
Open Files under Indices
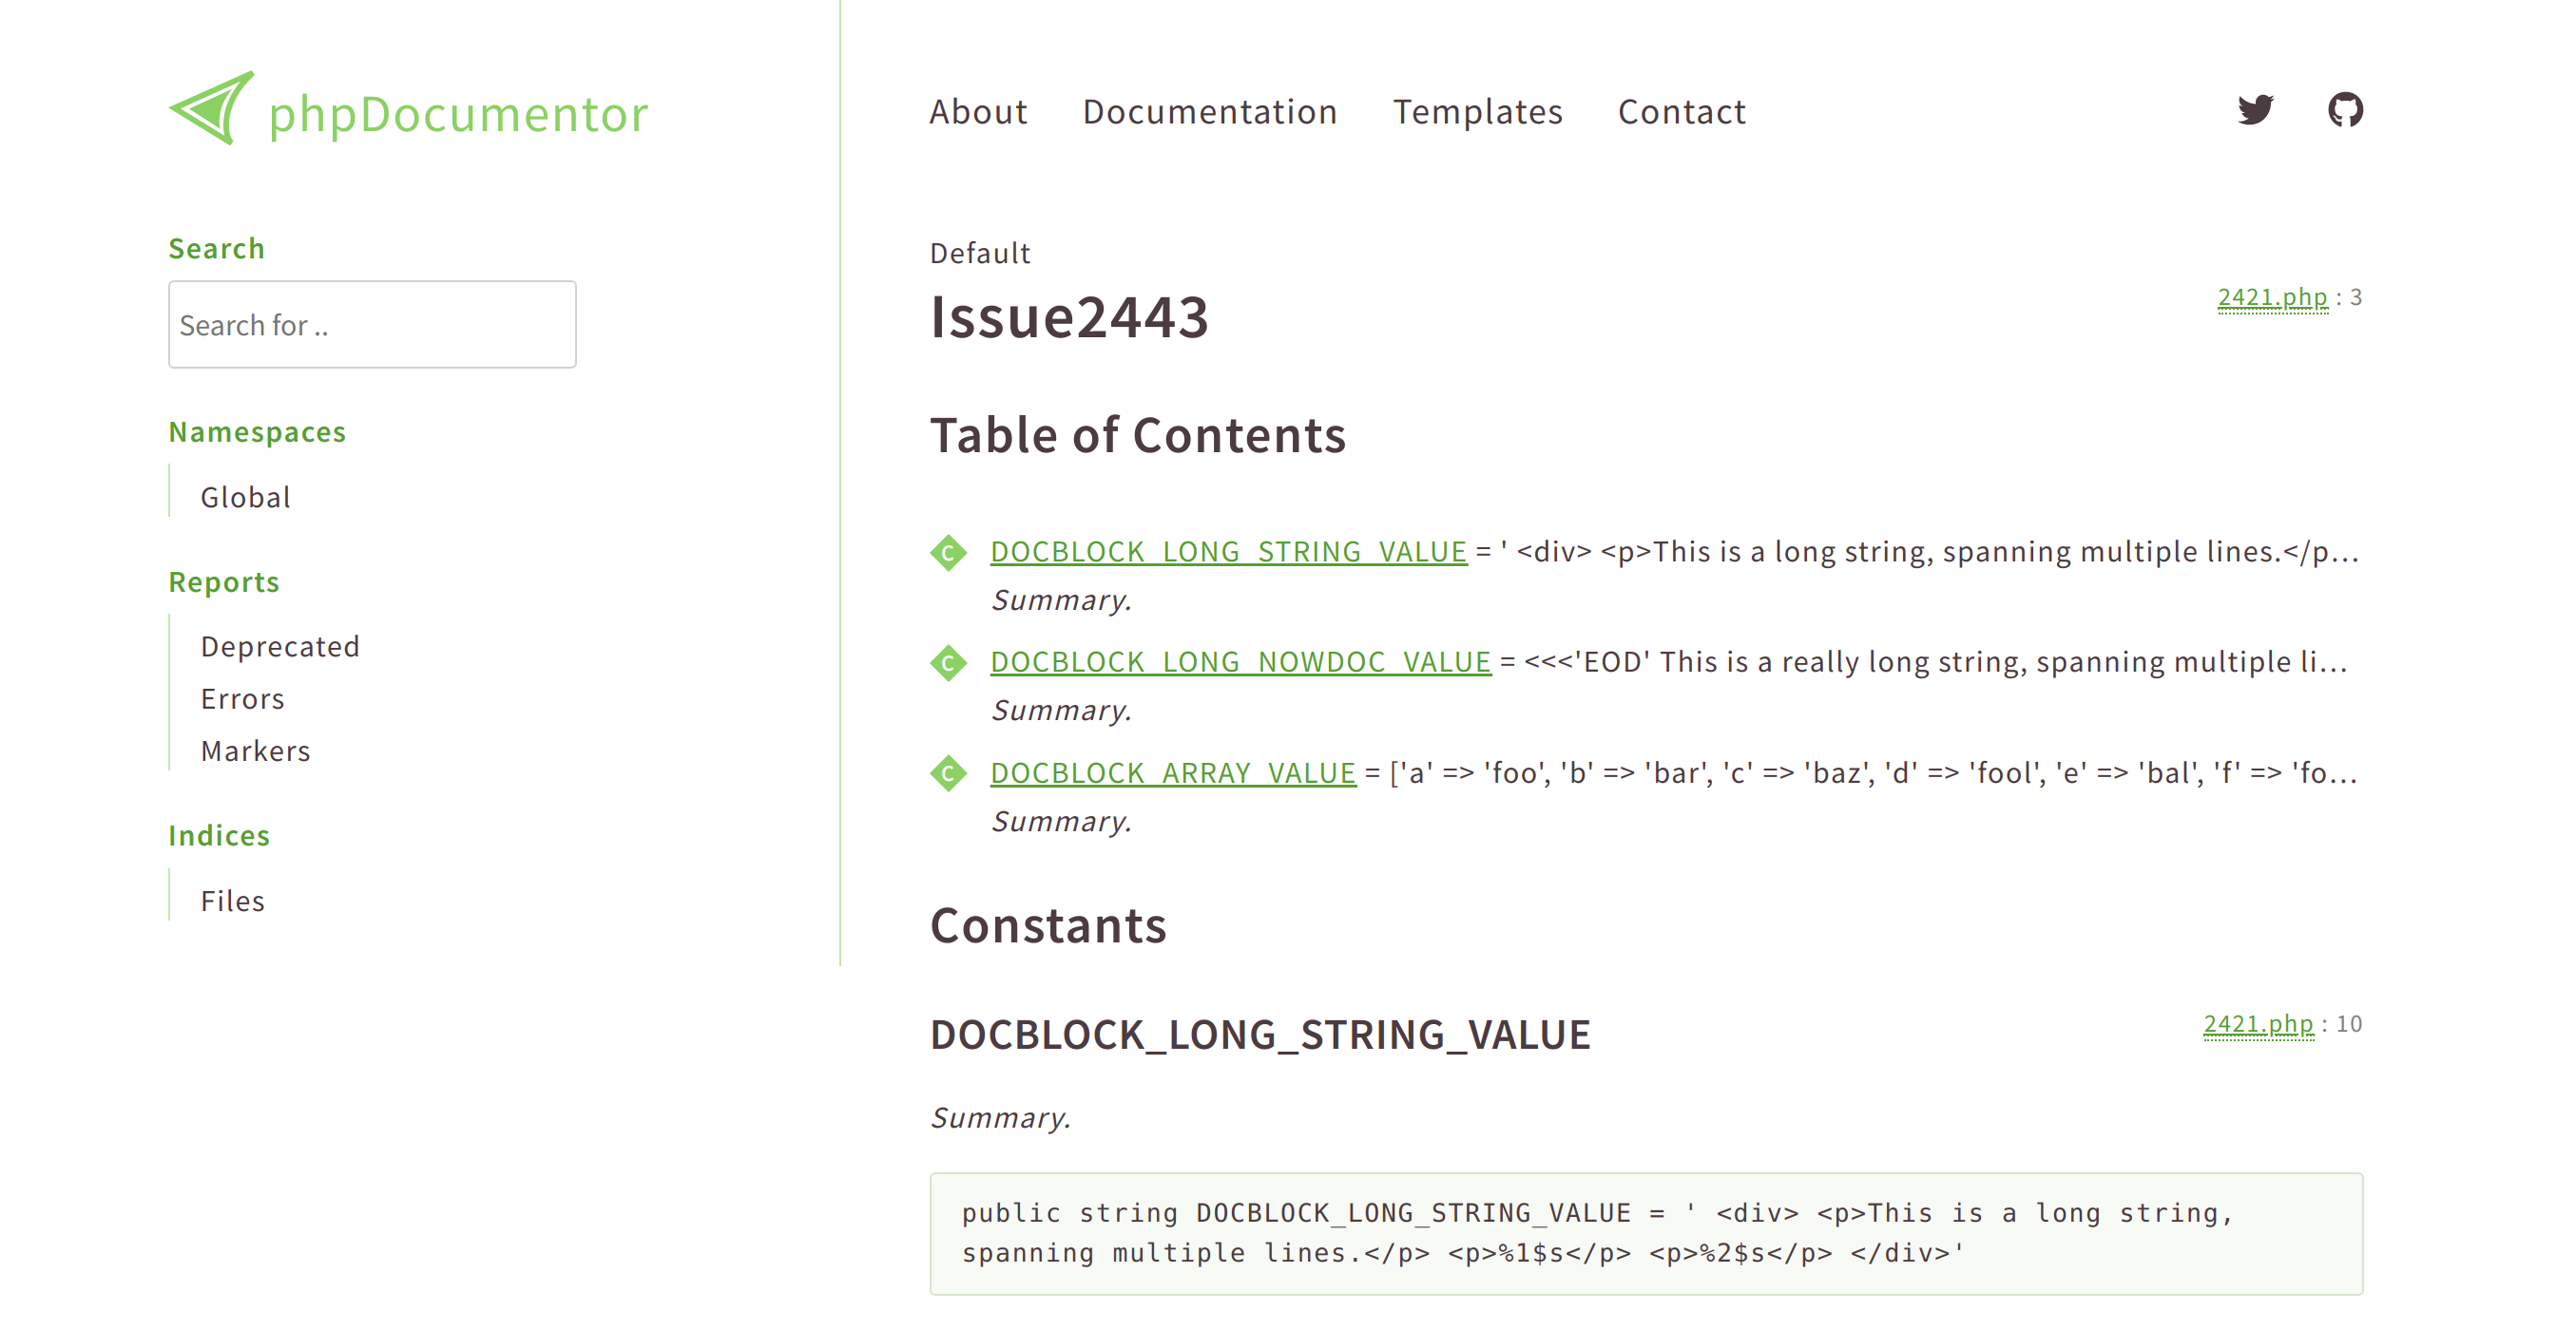[x=232, y=901]
